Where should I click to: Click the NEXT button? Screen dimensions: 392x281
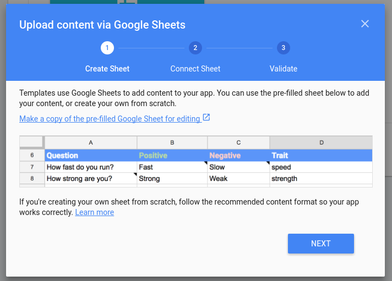(x=321, y=244)
